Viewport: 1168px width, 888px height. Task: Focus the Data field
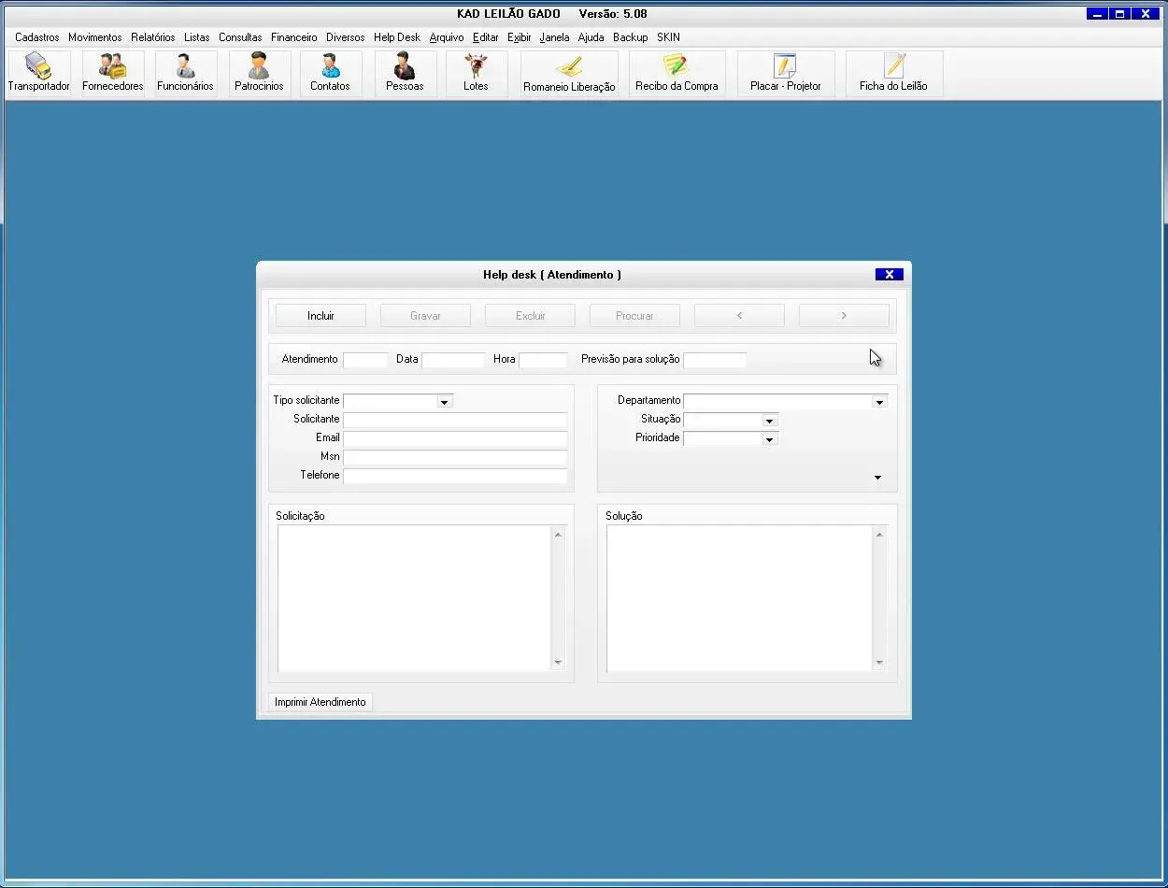pos(453,360)
